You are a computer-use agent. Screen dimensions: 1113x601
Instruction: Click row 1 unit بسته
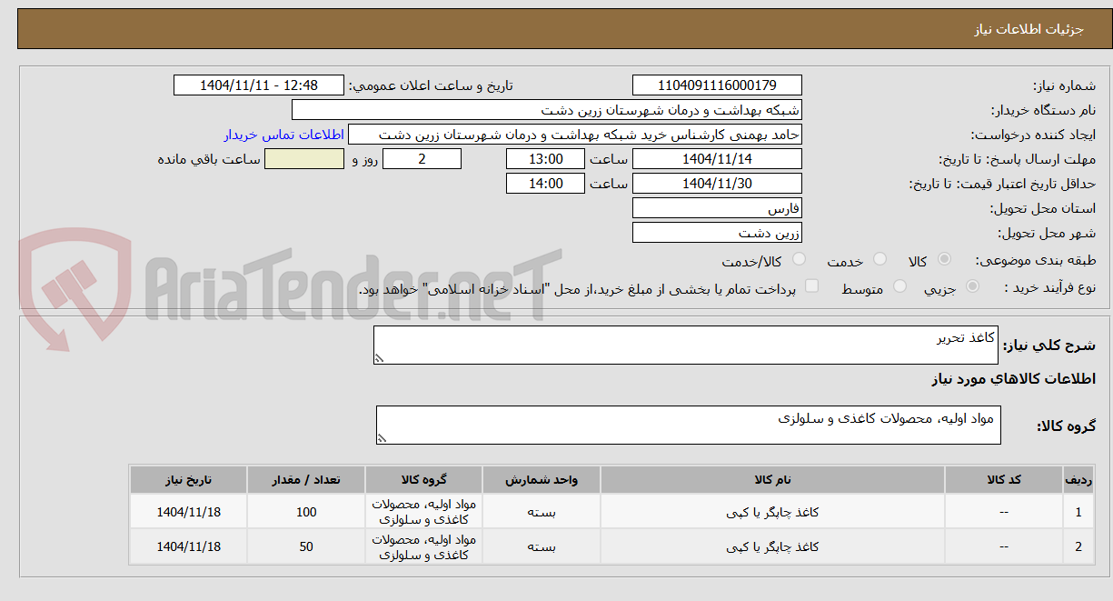542,512
